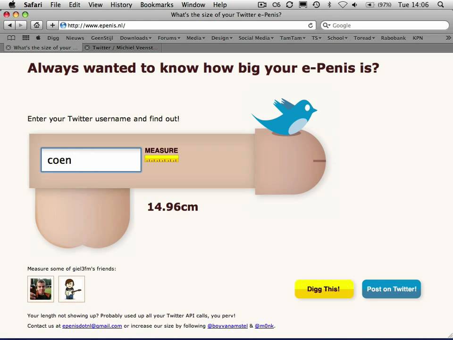Open the History menu
453x340 pixels.
point(121,5)
